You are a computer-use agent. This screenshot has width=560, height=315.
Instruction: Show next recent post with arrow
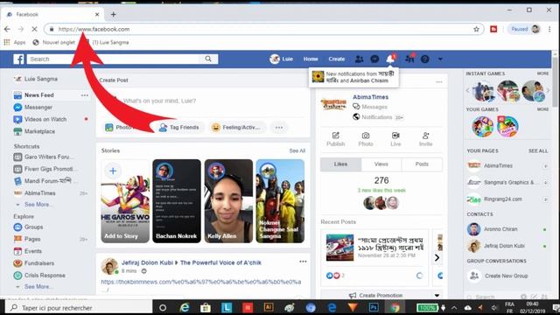point(437,257)
